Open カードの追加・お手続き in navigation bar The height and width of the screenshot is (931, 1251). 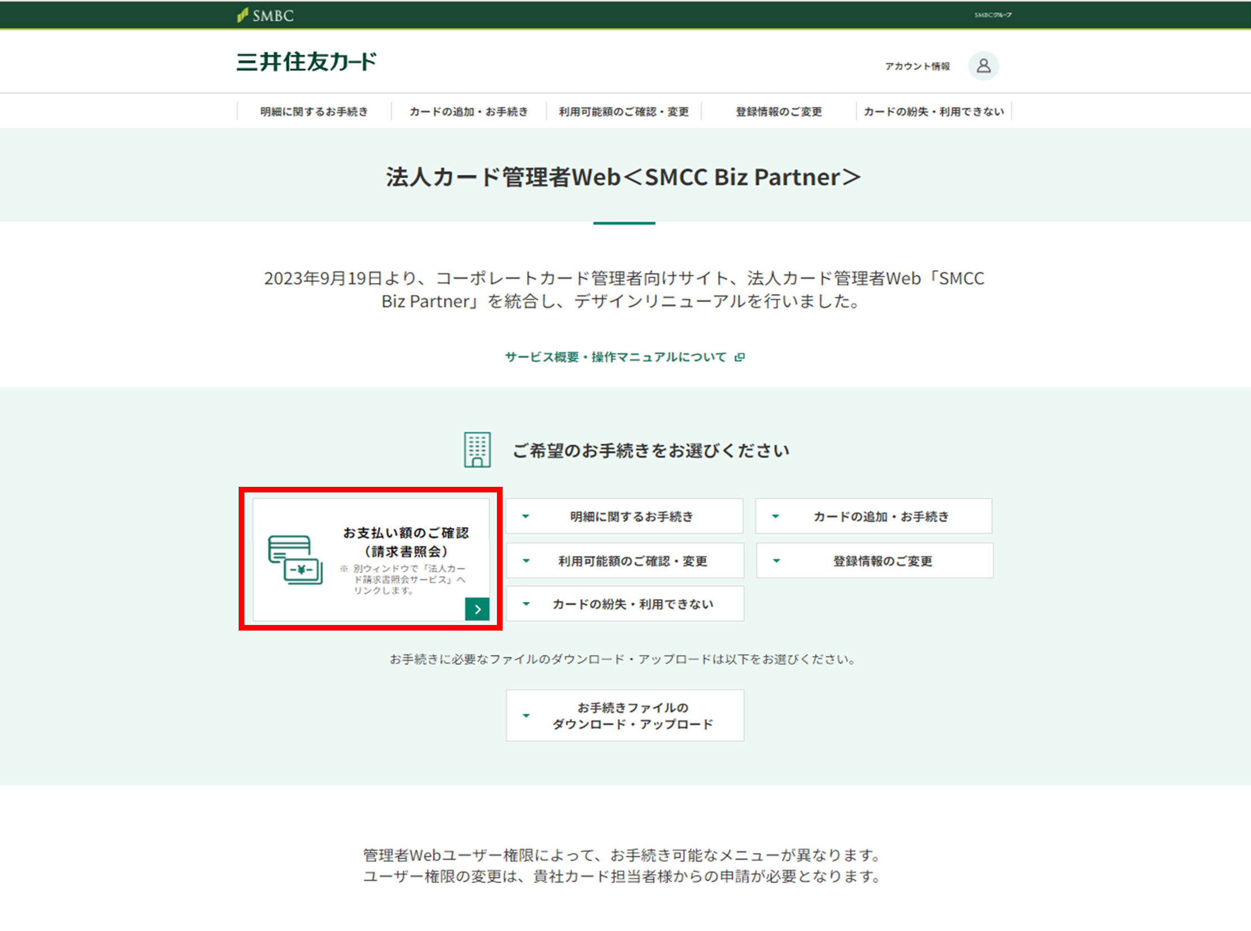pos(469,112)
